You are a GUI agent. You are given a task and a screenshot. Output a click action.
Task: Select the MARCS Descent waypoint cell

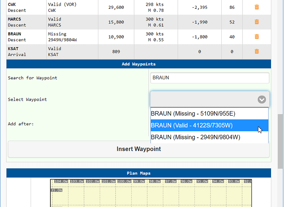26,22
